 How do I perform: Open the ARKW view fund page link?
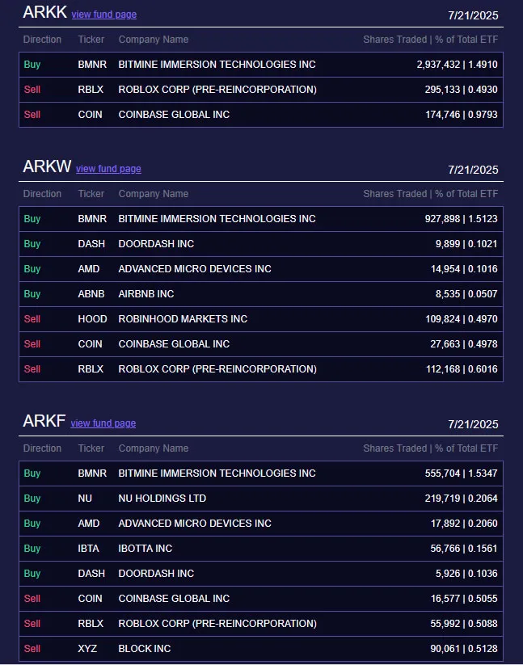point(108,169)
